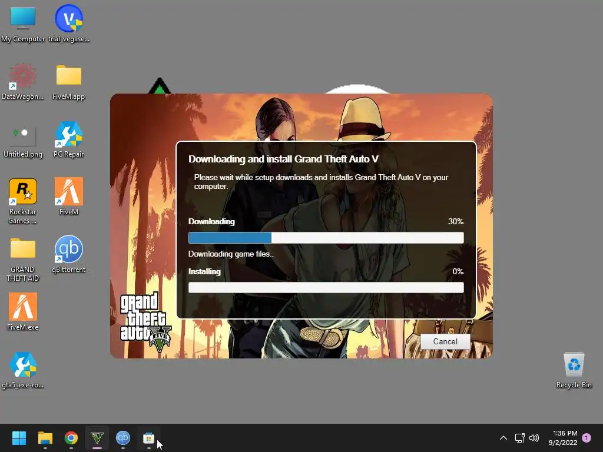Image resolution: width=603 pixels, height=452 pixels.
Task: Open DataWagon shortcut on desktop
Action: pos(23,81)
